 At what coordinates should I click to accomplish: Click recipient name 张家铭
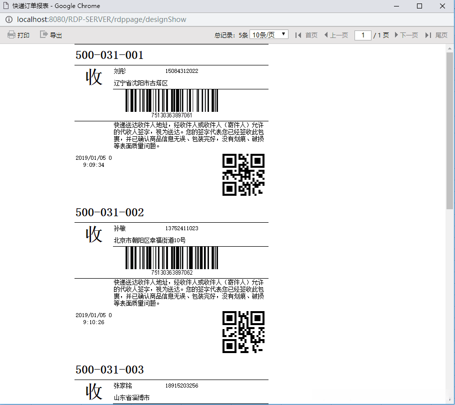pyautogui.click(x=122, y=386)
